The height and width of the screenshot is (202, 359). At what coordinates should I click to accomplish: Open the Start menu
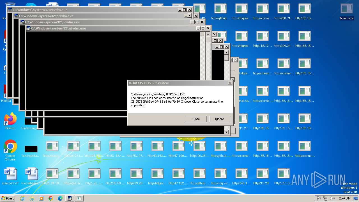tap(8, 198)
